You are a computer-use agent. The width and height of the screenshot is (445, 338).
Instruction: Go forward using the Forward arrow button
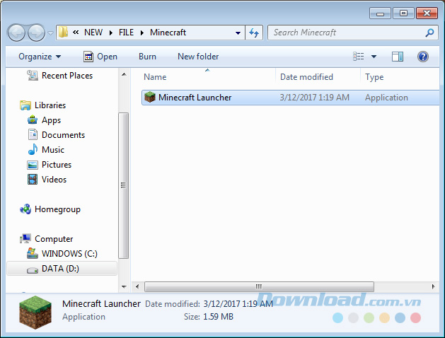(36, 33)
